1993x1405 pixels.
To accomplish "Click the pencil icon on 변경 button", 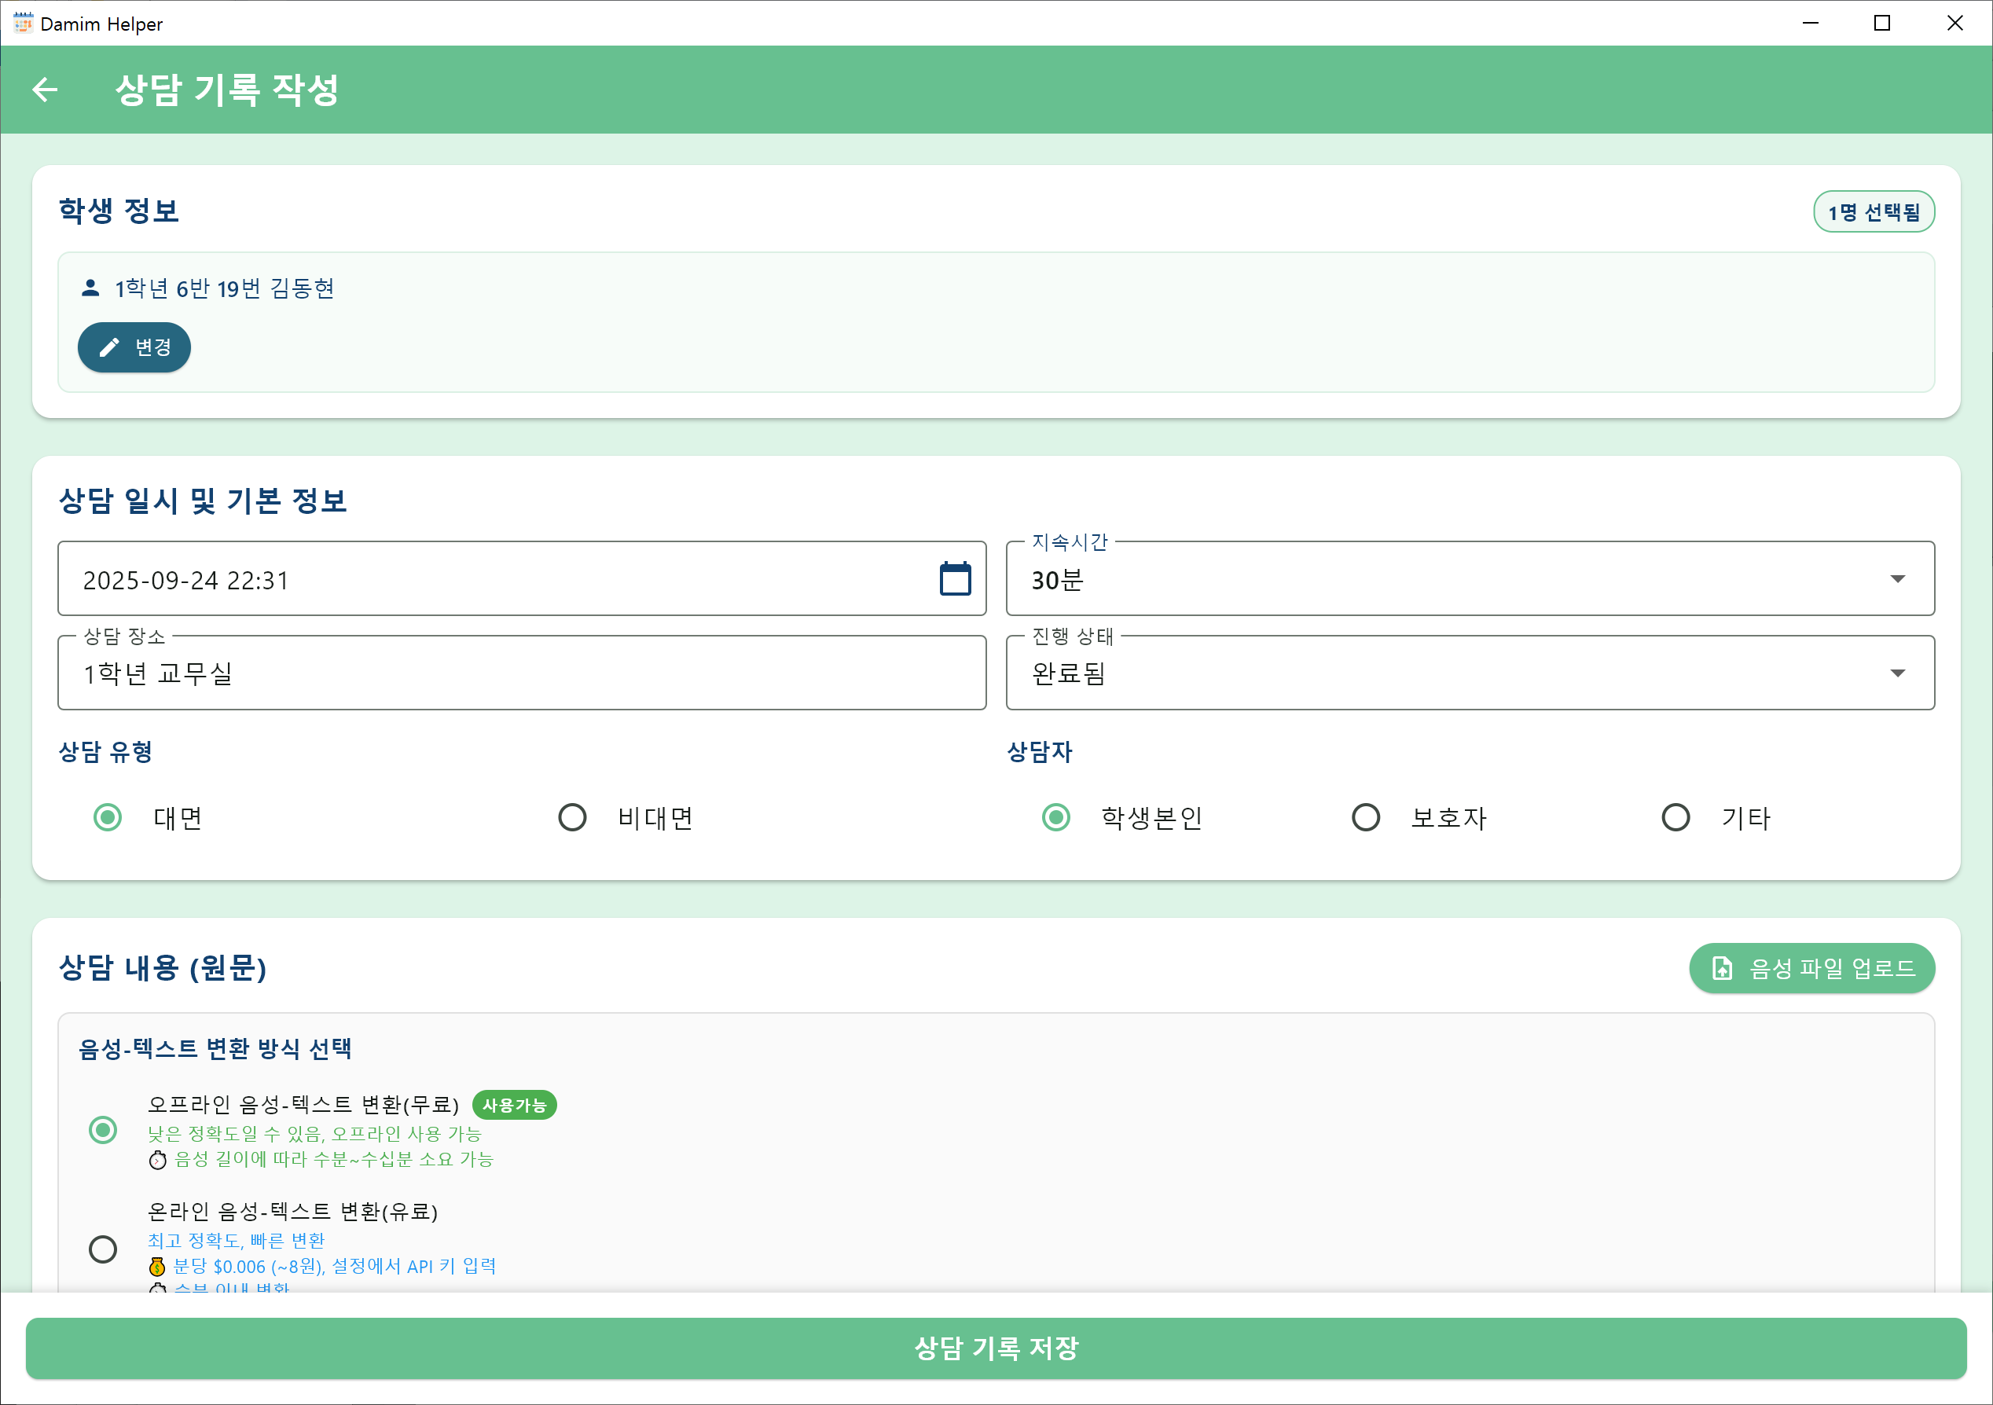I will tap(109, 347).
